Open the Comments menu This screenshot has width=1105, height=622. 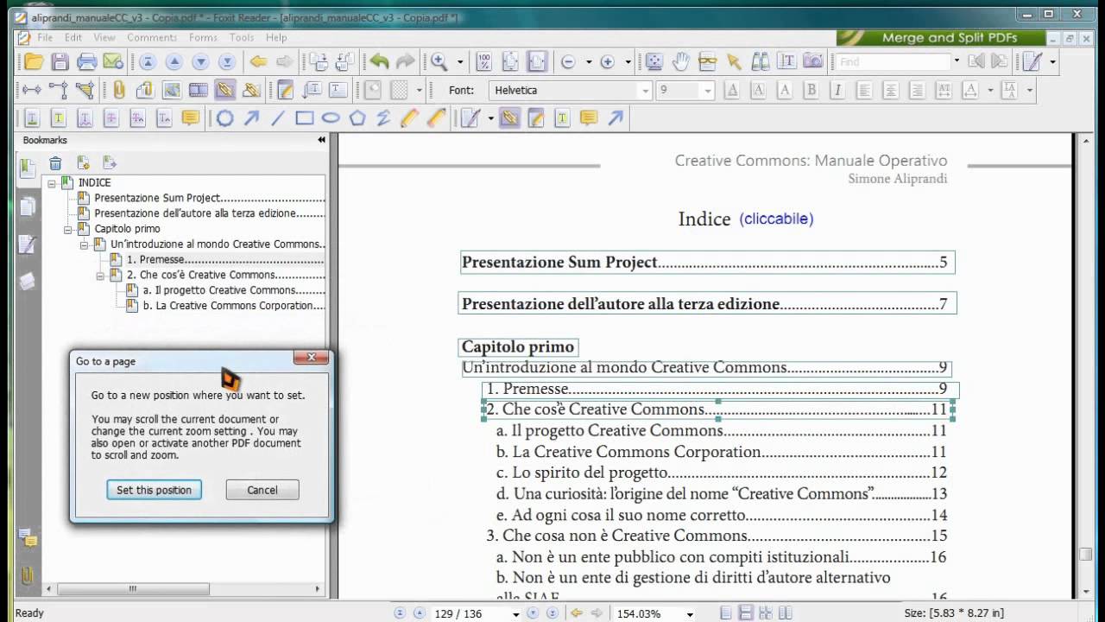tap(152, 38)
